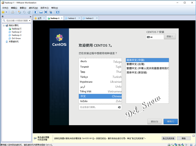Select IsiZulu in the language list
196x146 pixels.
[x=100, y=101]
